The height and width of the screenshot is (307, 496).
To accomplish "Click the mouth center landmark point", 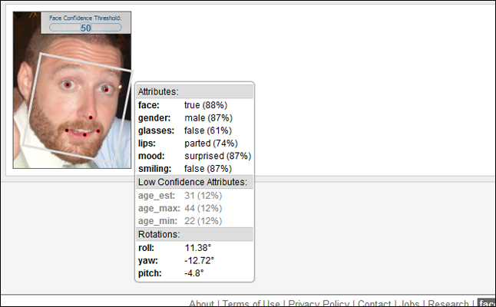I will [84, 135].
